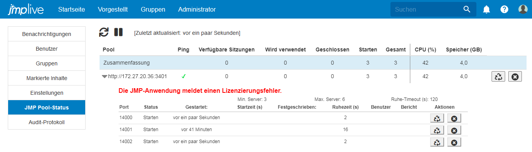This screenshot has height=152, width=532.
Task: Open Benachrichtigungen in the sidebar
Action: tap(47, 34)
